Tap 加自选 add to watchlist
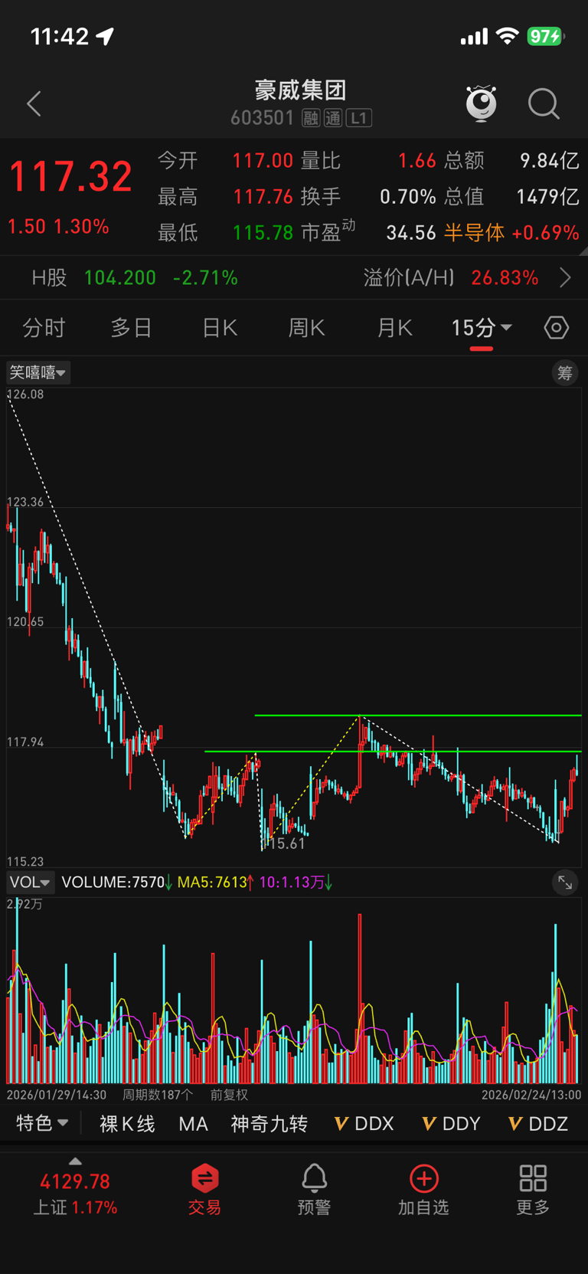 [x=423, y=1189]
